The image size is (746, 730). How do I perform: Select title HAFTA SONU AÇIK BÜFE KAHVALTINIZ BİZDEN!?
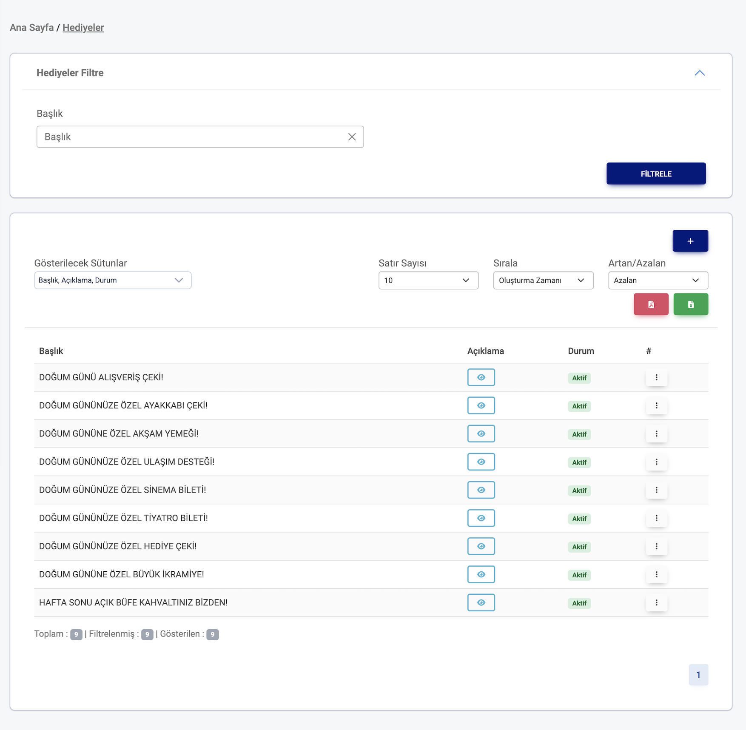(133, 602)
